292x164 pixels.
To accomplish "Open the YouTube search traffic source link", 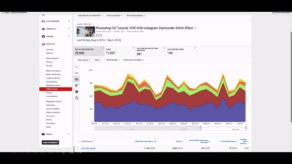I will tap(89, 149).
